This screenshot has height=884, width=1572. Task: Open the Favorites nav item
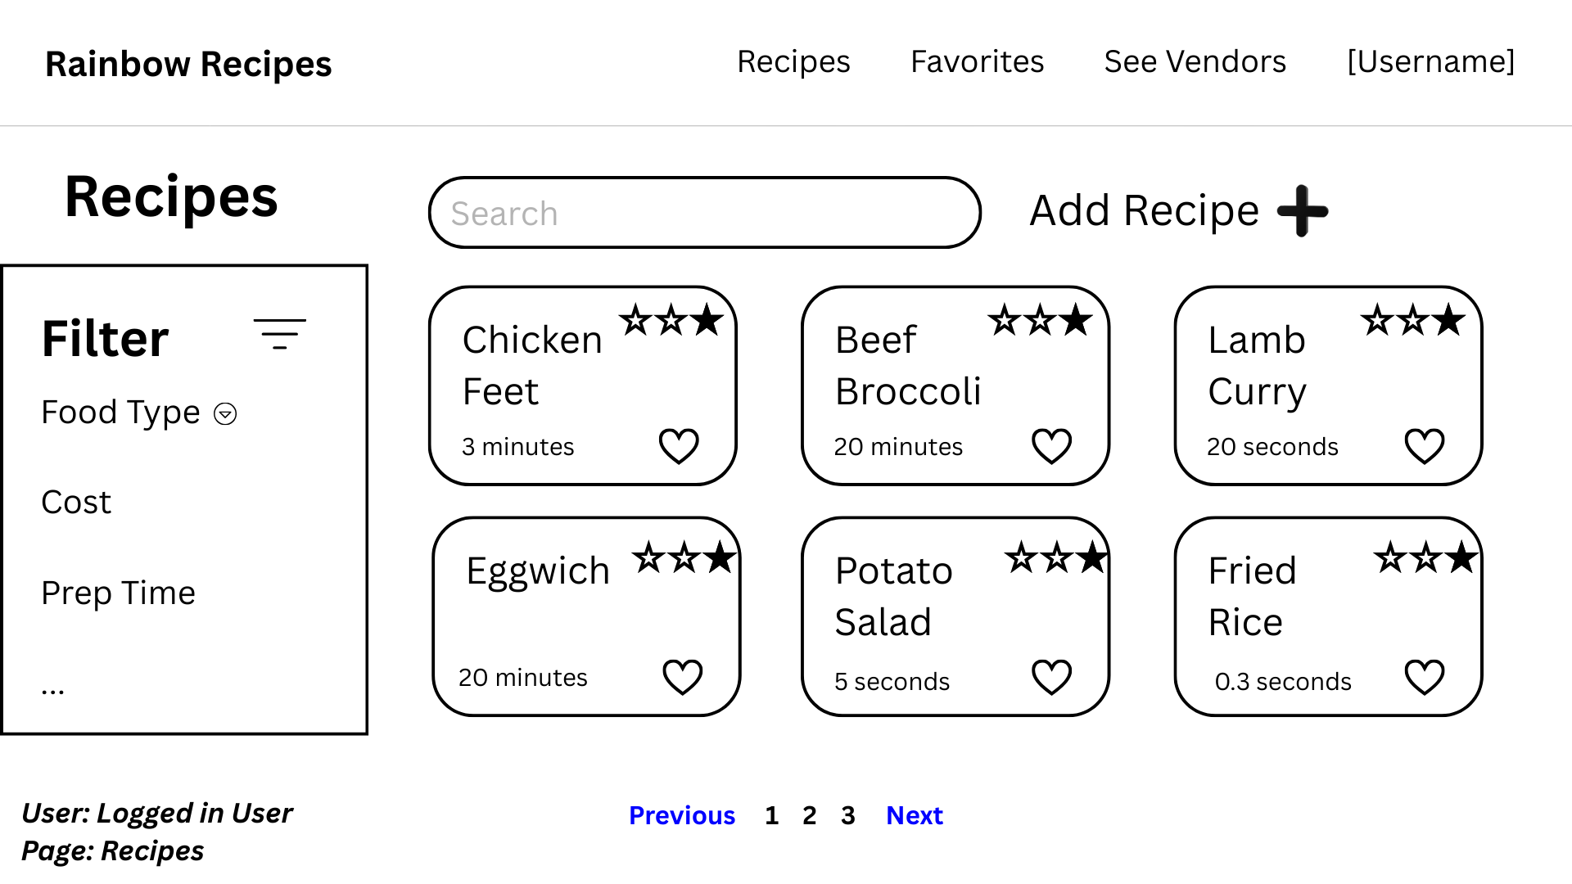click(x=977, y=61)
